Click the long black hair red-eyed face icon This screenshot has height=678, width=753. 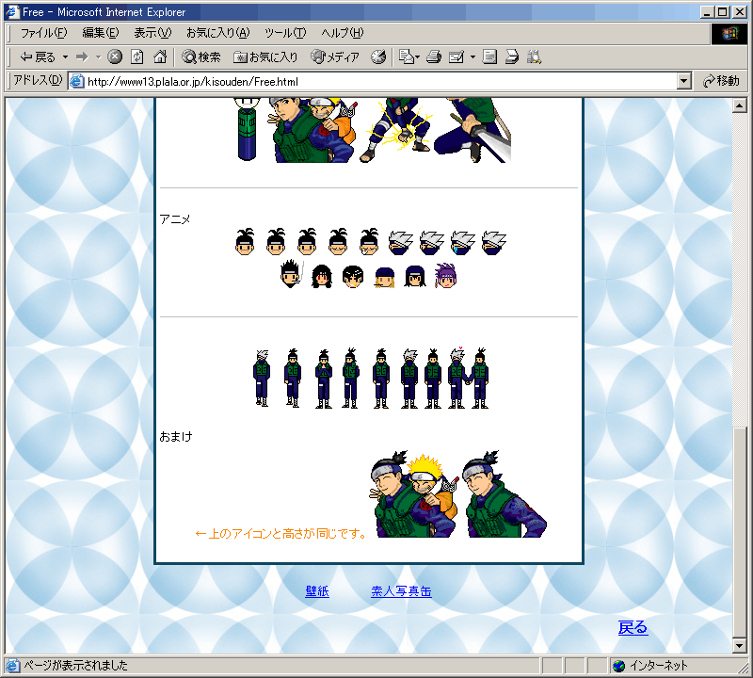point(322,276)
